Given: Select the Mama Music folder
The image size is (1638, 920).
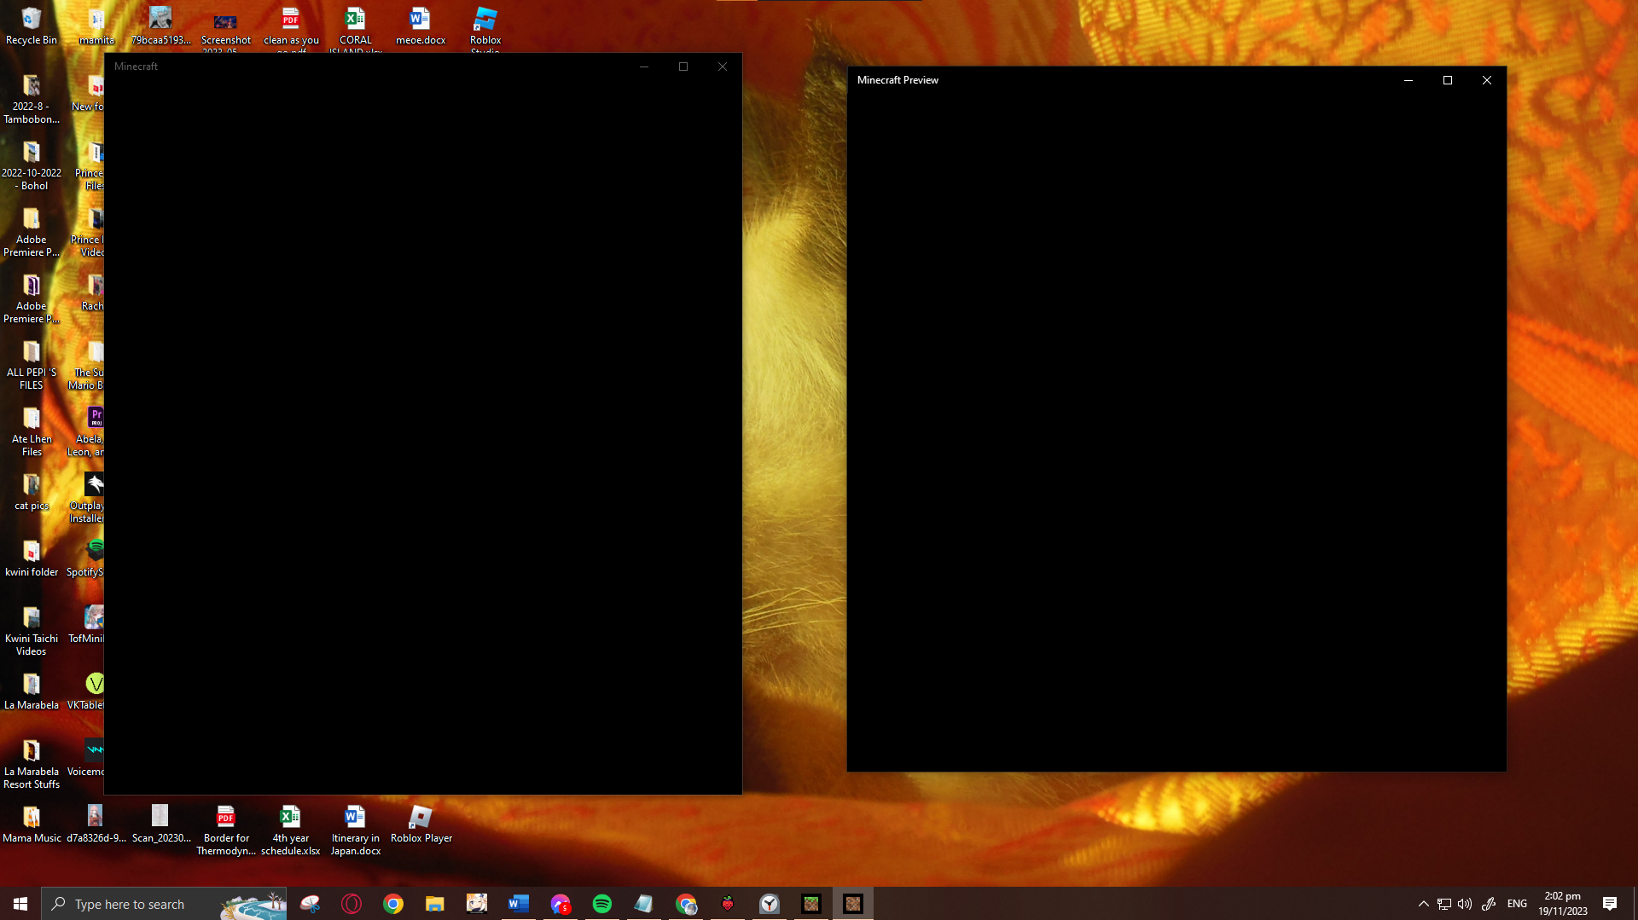Looking at the screenshot, I should (x=32, y=825).
